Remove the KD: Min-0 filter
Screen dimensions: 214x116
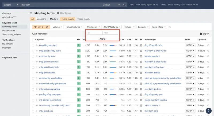pos(47,27)
